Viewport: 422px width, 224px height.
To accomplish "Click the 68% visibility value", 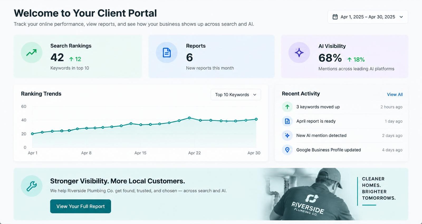I will [330, 58].
